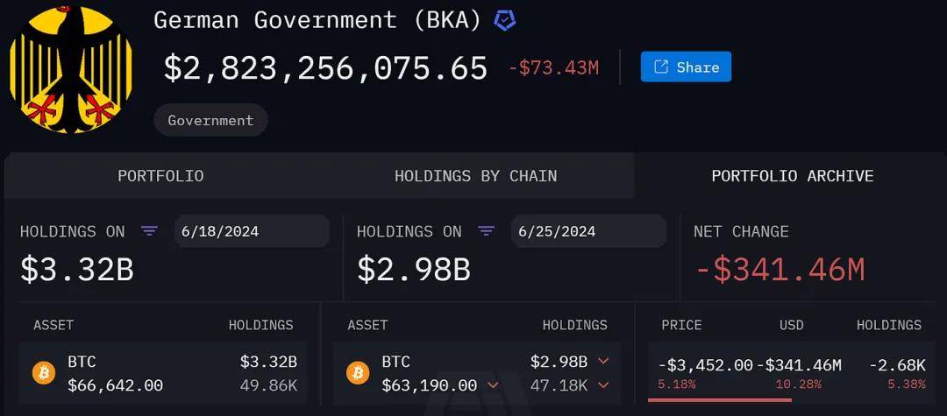Click the BTC asset label dated 6/18/2024
The height and width of the screenshot is (416, 947).
(x=82, y=362)
